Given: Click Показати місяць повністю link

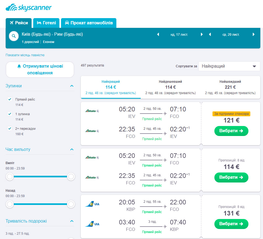Looking at the screenshot, I should pyautogui.click(x=25, y=55).
